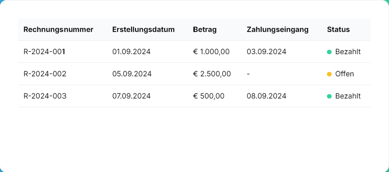Open invoice R-2024-003

[45, 96]
